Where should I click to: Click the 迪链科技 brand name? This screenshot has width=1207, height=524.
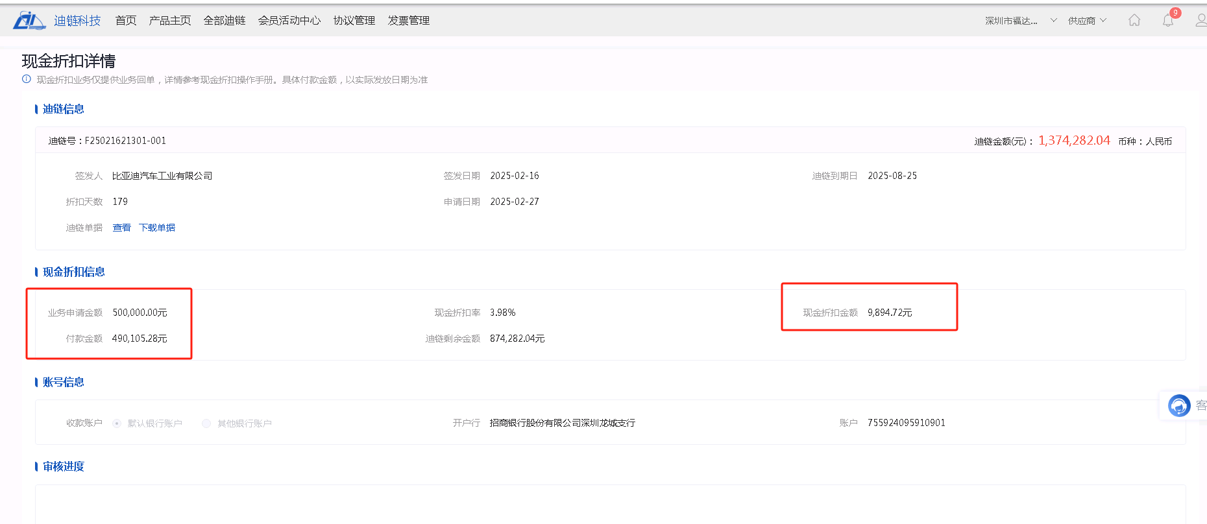[77, 21]
